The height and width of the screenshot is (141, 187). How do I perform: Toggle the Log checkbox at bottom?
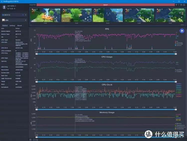[x=34, y=140]
